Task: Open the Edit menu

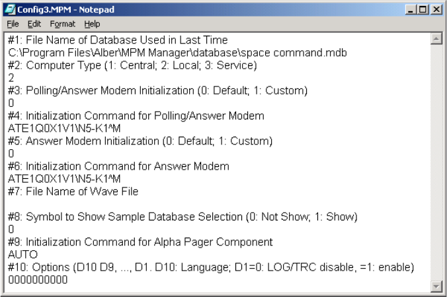Action: tap(34, 24)
